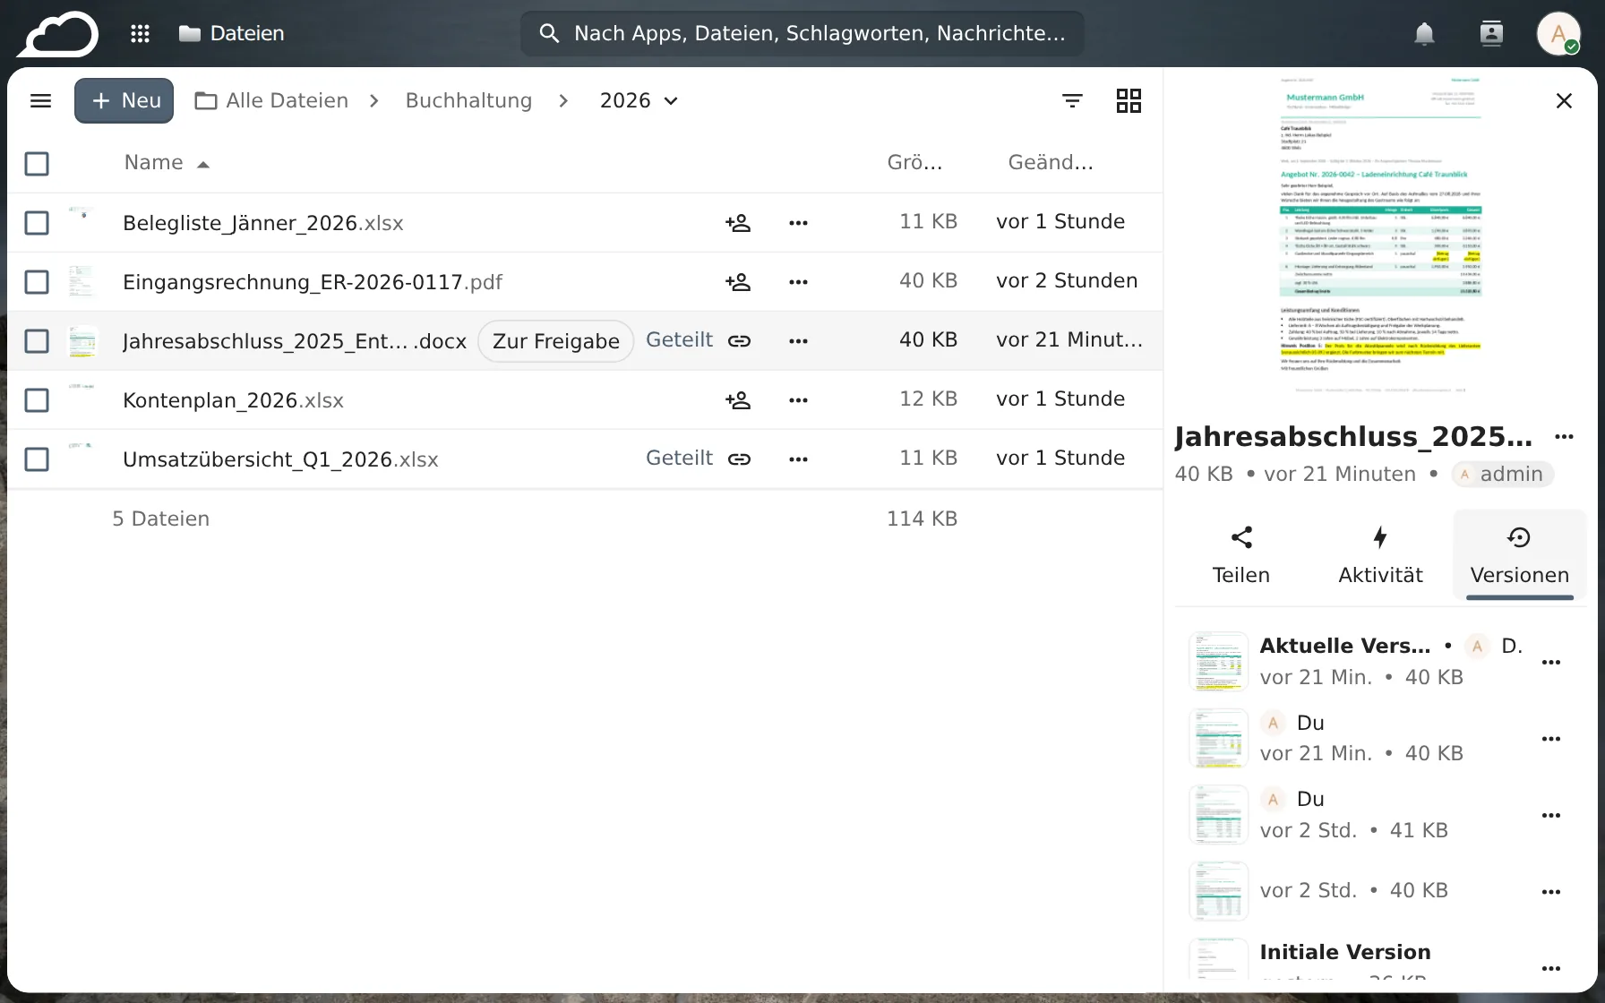Switch to the Teilen tab
Screen dimensions: 1605x1003
pos(1241,555)
